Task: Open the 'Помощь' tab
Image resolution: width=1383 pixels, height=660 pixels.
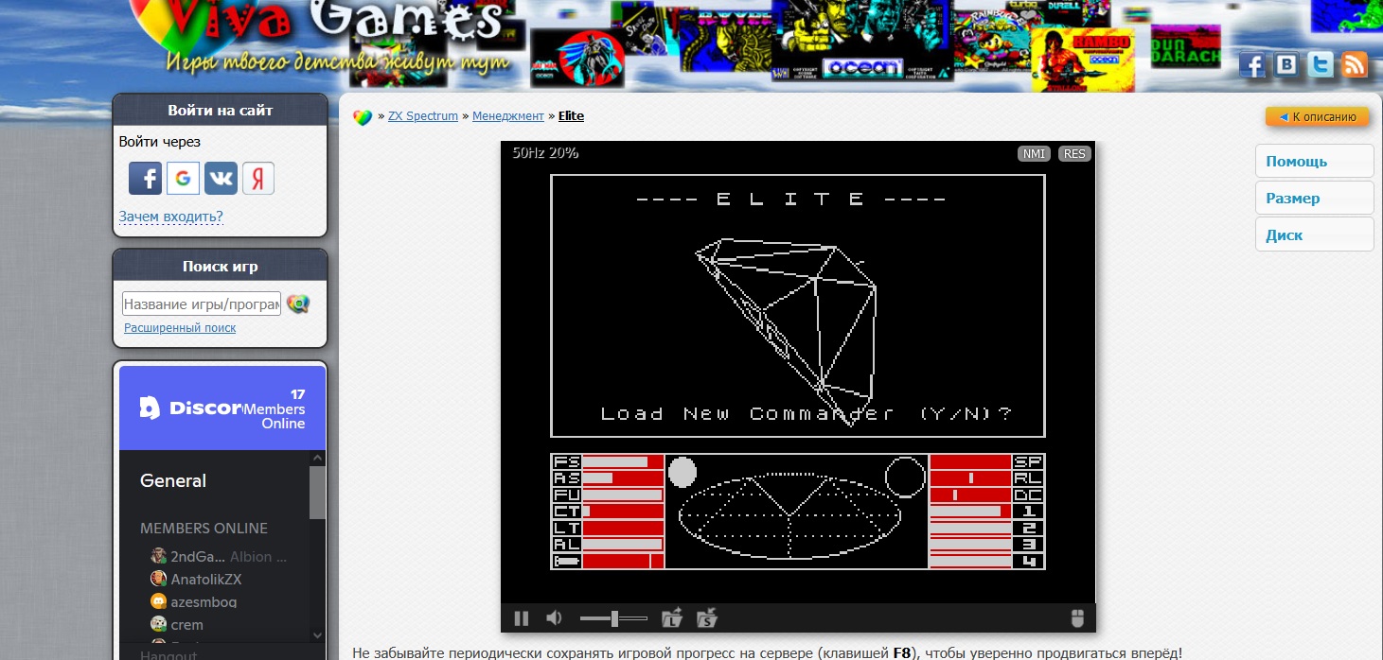Action: tap(1314, 161)
